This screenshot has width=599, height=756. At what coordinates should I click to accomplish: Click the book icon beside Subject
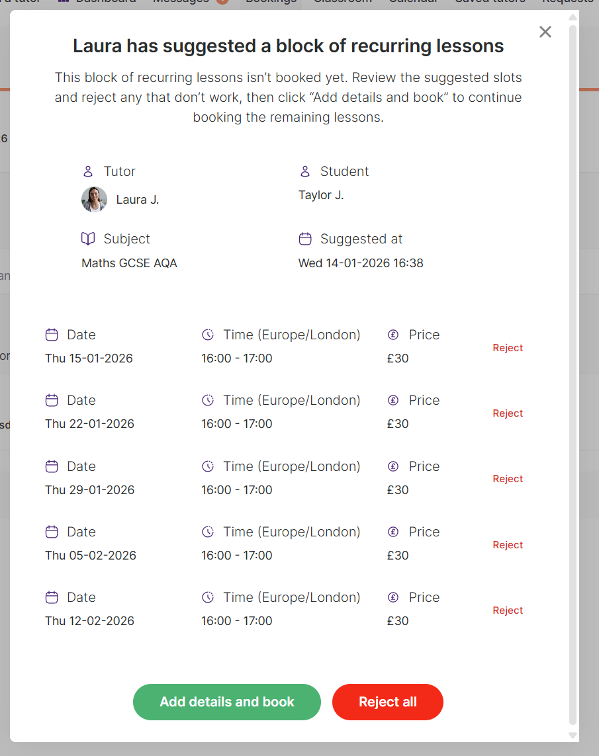tap(88, 239)
